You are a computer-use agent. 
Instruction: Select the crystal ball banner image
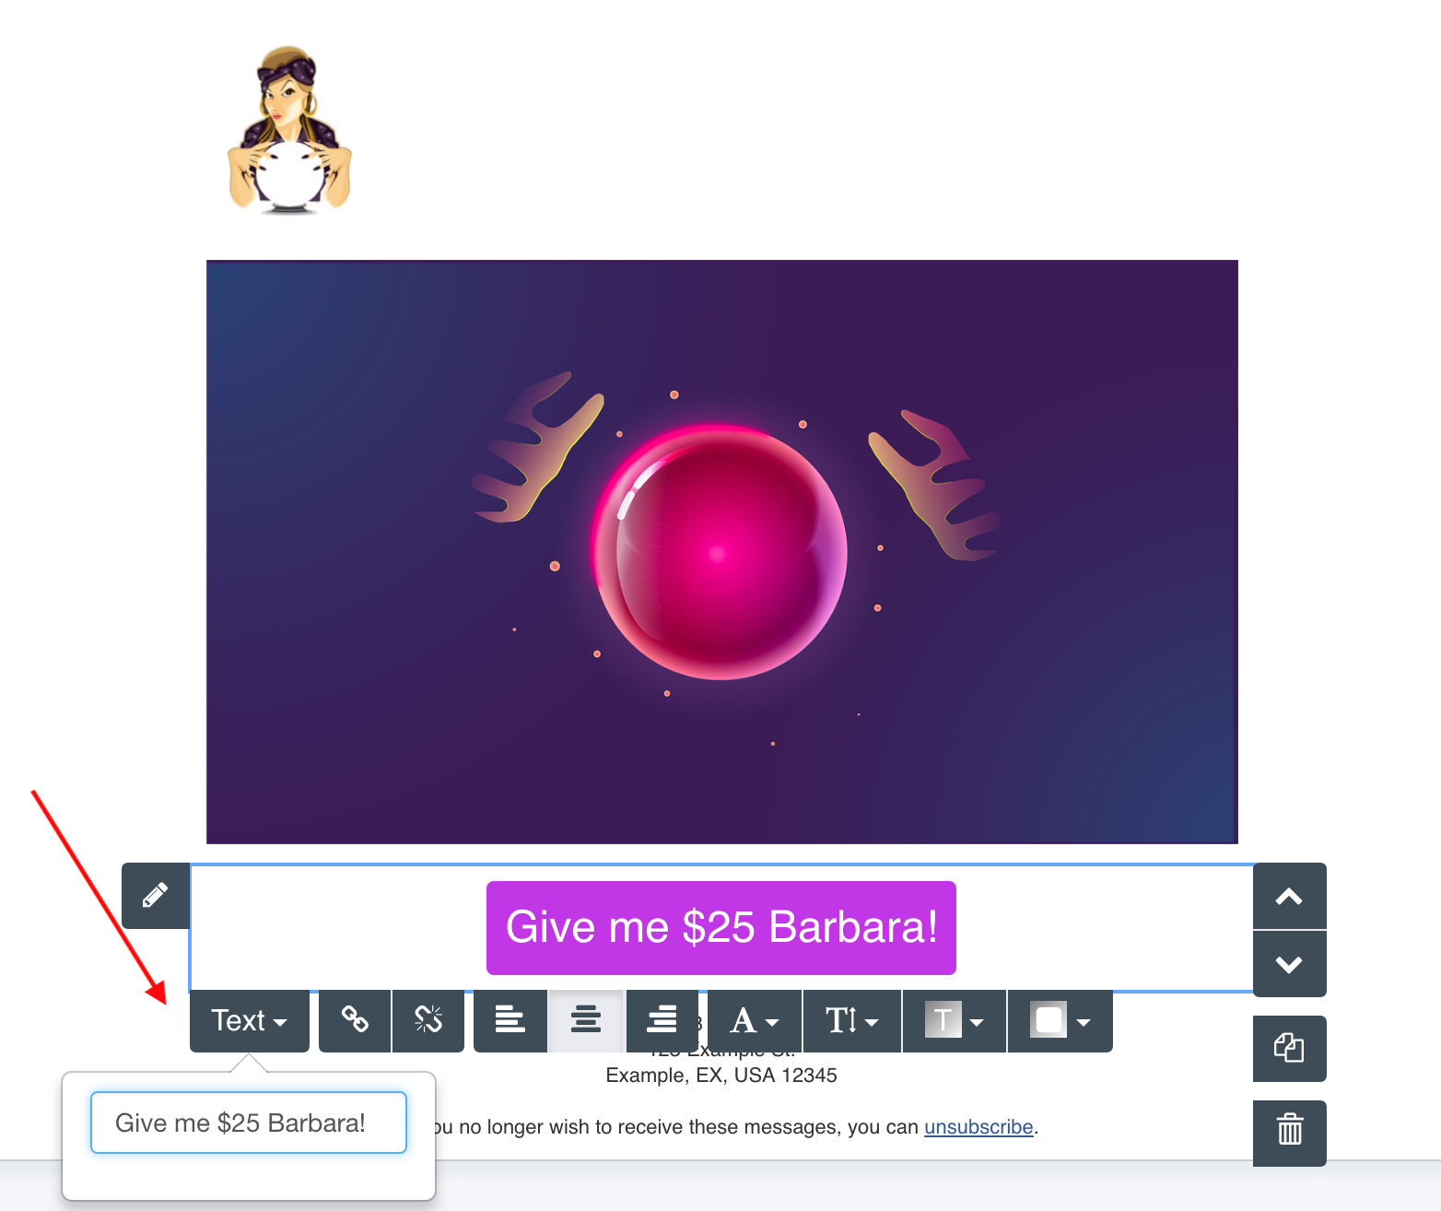(x=722, y=552)
